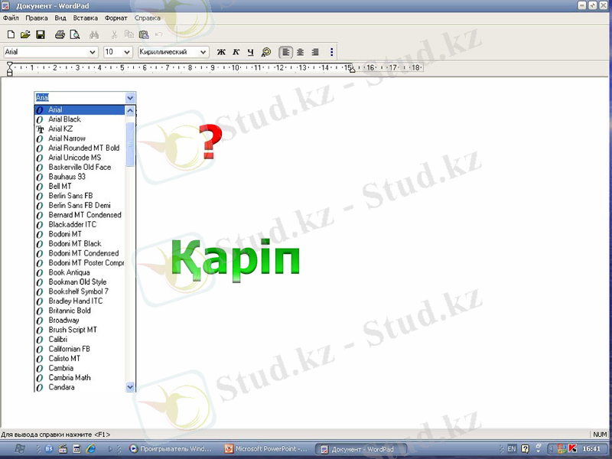Image resolution: width=612 pixels, height=459 pixels.
Task: Undo the last action with the Undo icon
Action: click(x=158, y=34)
